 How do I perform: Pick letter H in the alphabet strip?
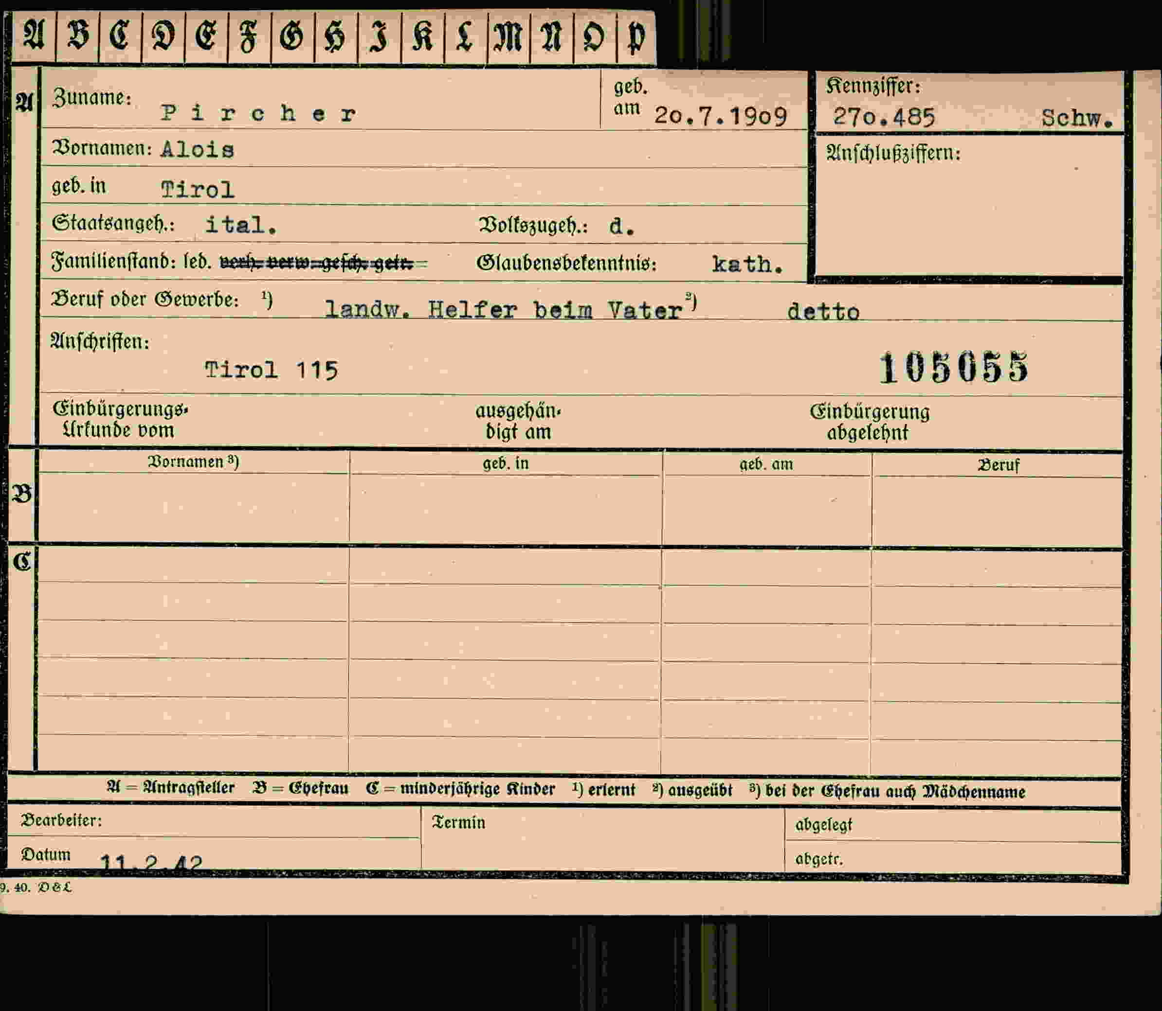point(335,37)
